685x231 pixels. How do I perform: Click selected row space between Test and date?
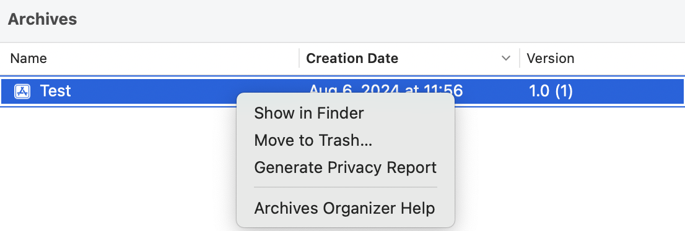pyautogui.click(x=183, y=91)
